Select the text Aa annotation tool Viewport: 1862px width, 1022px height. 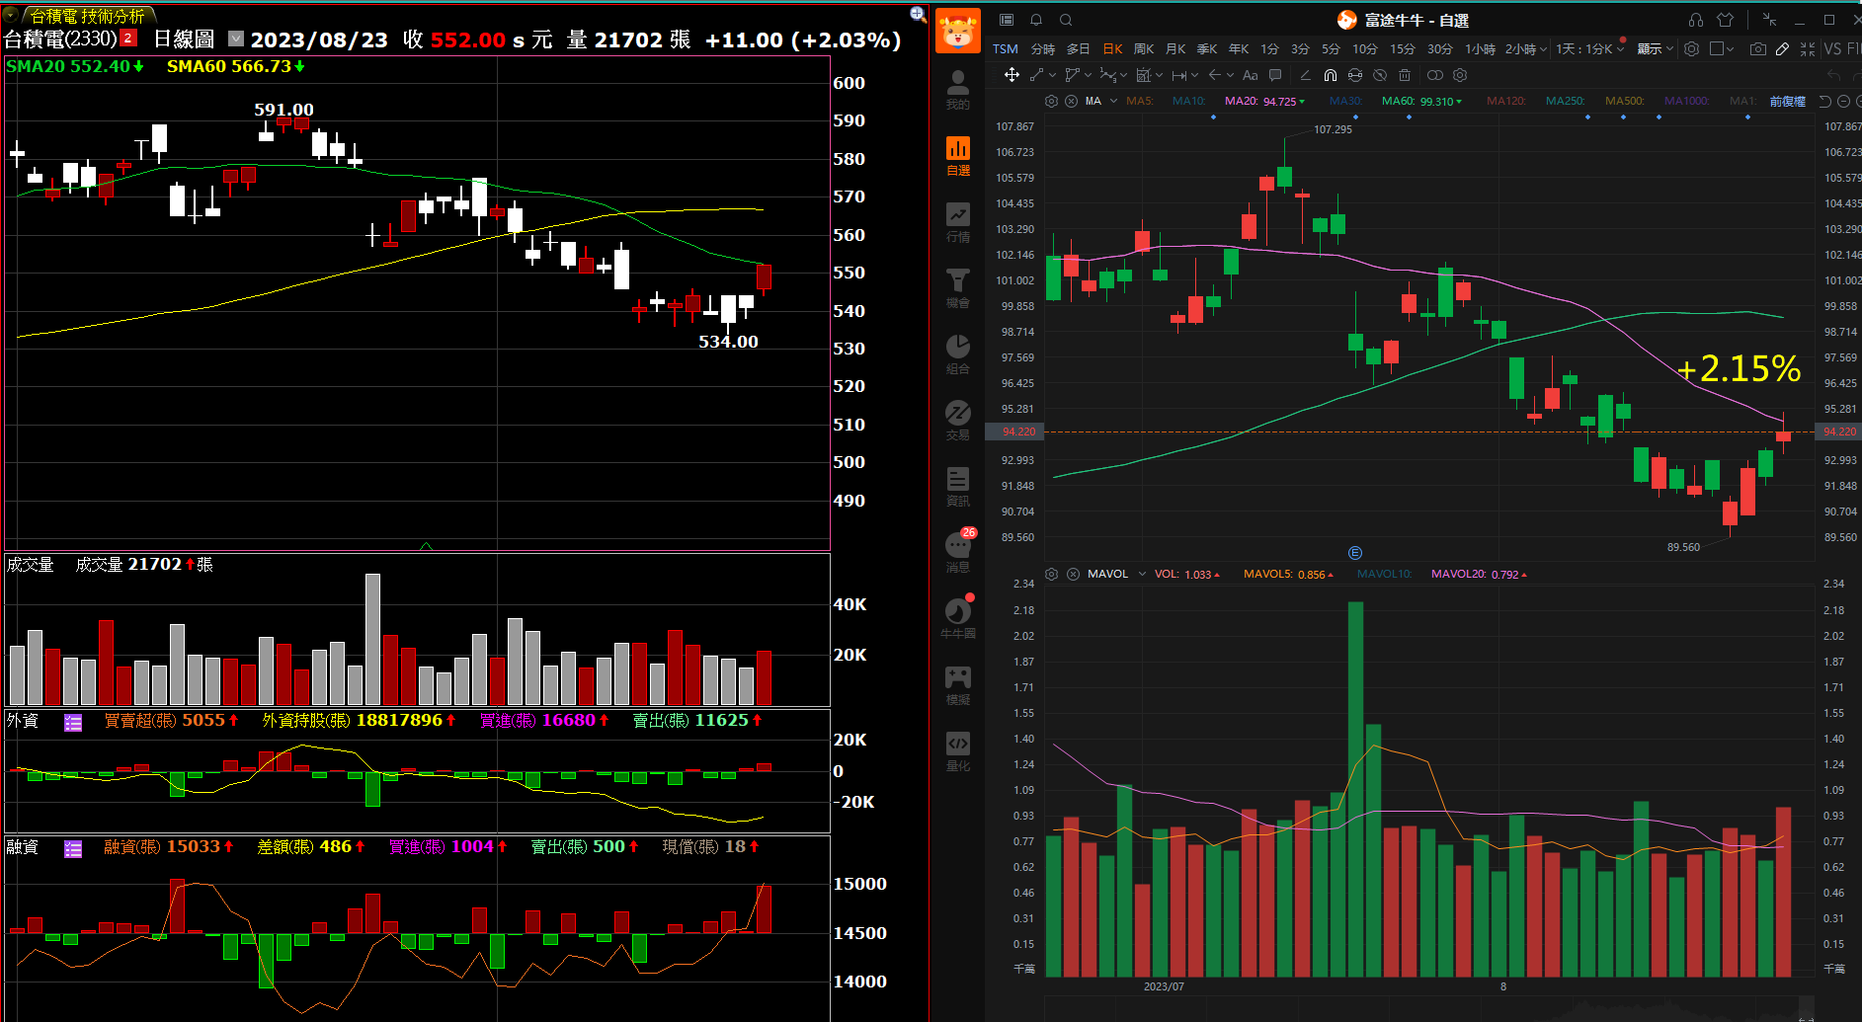[1250, 75]
